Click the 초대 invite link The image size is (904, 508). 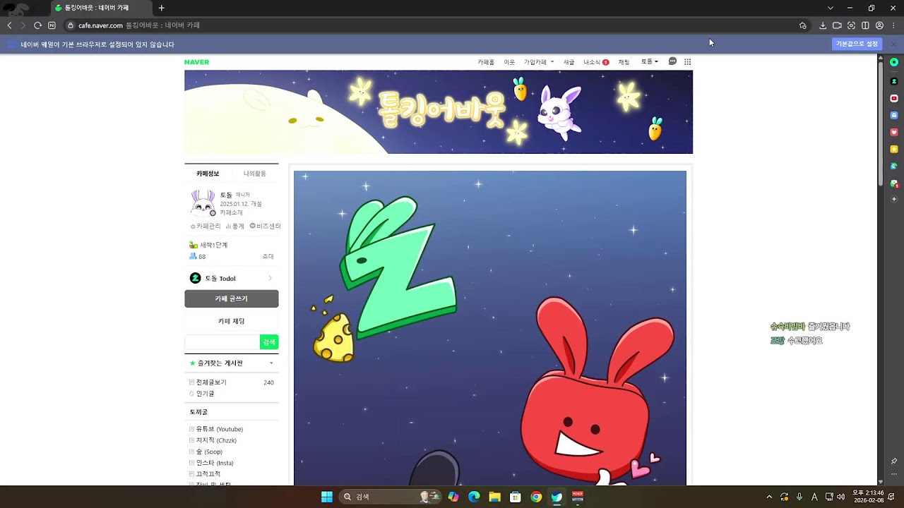[268, 257]
